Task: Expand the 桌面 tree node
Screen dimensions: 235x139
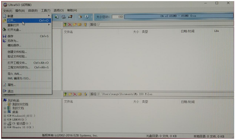Action: 5,112
